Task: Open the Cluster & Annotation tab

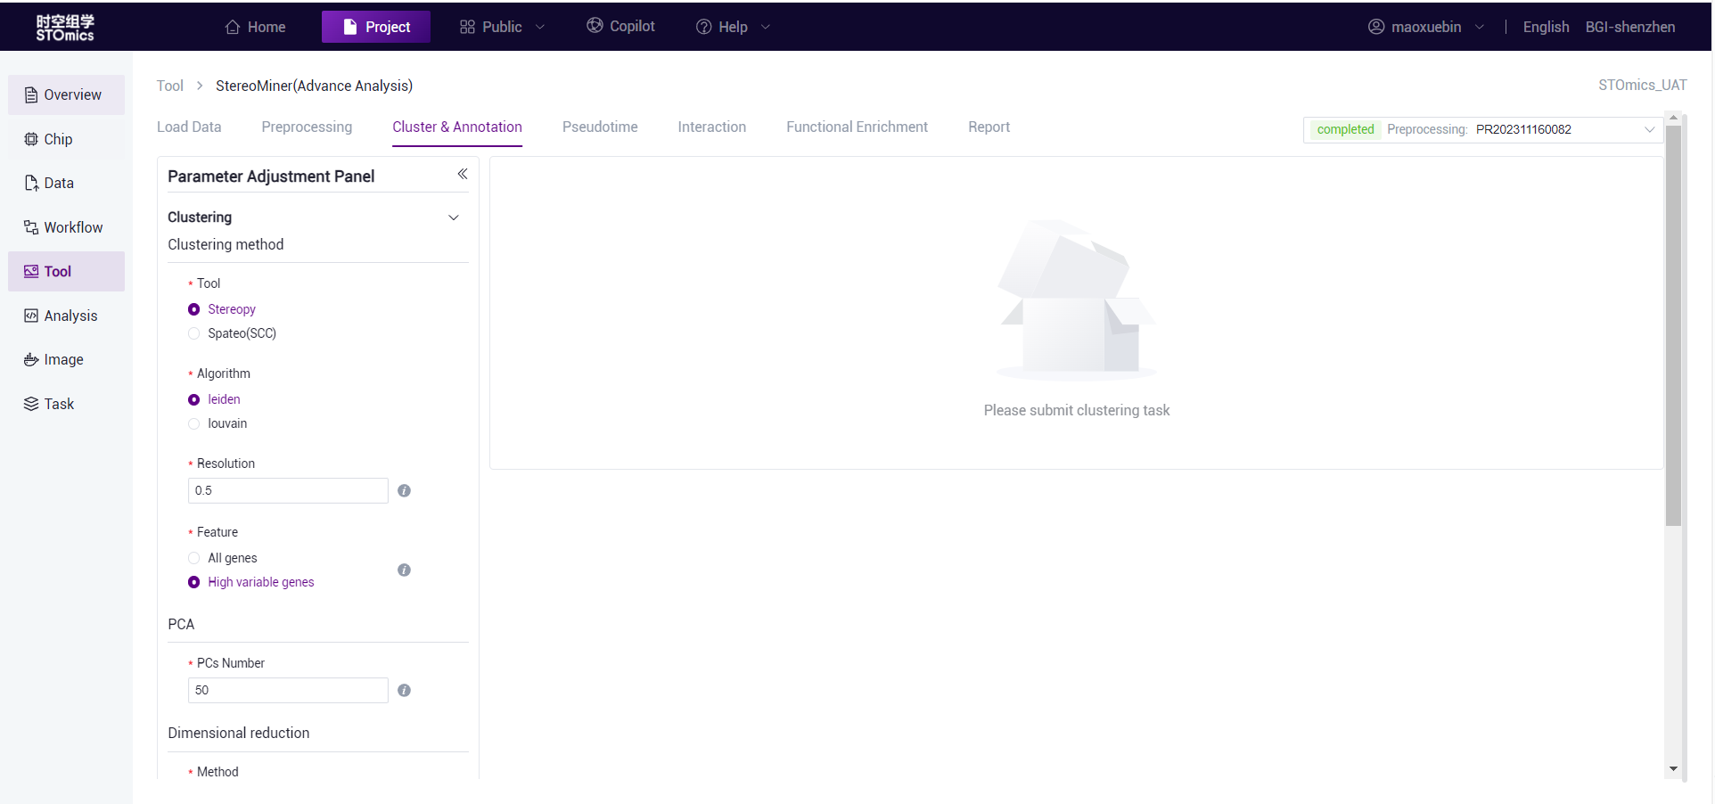Action: (457, 127)
